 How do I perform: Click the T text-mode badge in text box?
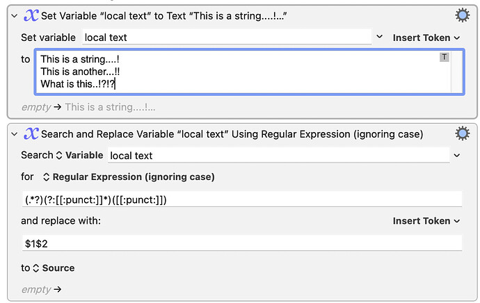coord(445,57)
